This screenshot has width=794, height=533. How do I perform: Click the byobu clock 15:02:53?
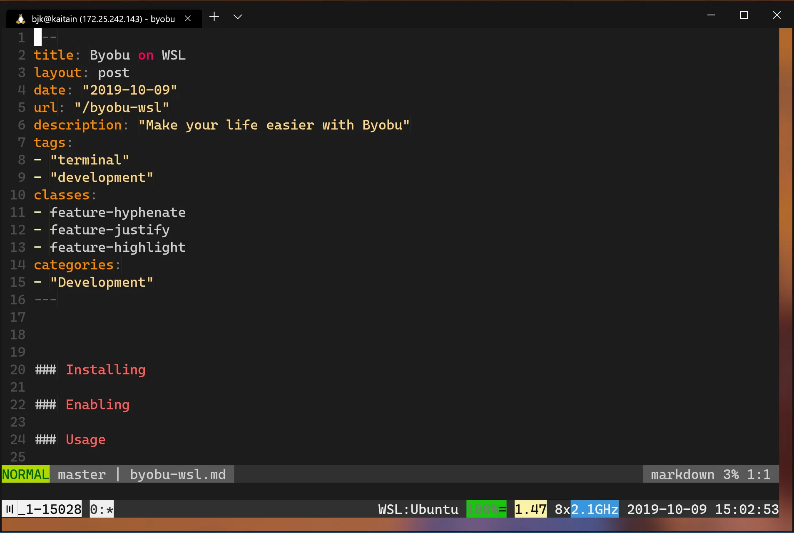[x=747, y=509]
